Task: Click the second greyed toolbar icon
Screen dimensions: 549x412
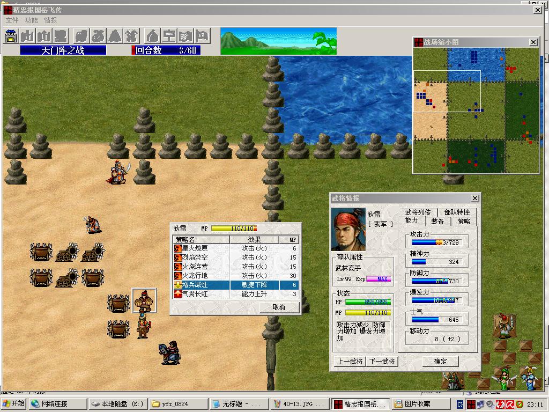Action: (x=27, y=36)
